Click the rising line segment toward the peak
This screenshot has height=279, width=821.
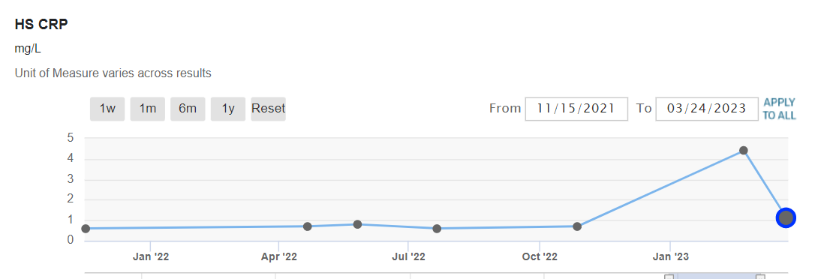click(x=660, y=188)
